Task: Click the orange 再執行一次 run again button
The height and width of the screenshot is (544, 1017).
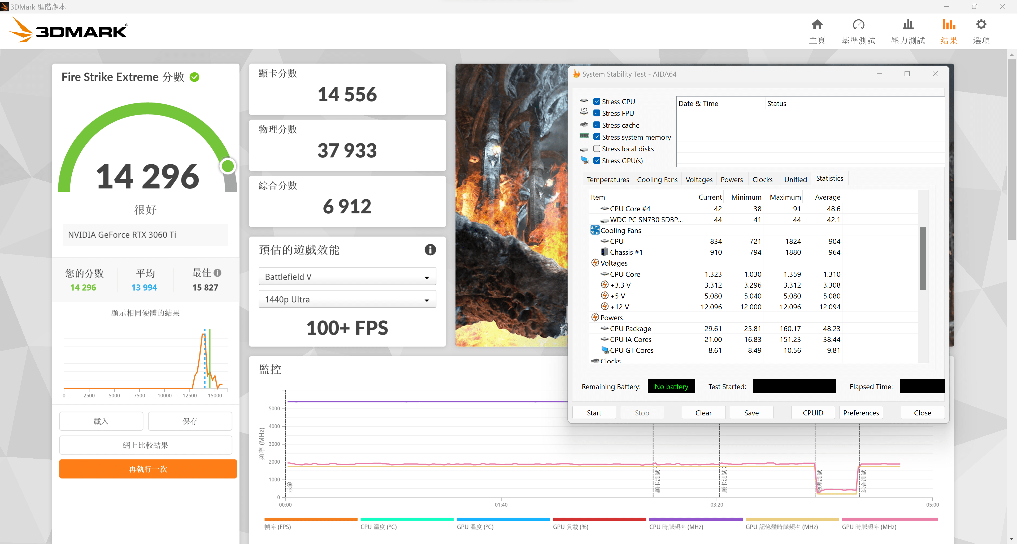Action: coord(148,469)
